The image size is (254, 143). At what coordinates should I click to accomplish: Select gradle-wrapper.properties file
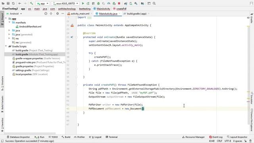[36, 58]
